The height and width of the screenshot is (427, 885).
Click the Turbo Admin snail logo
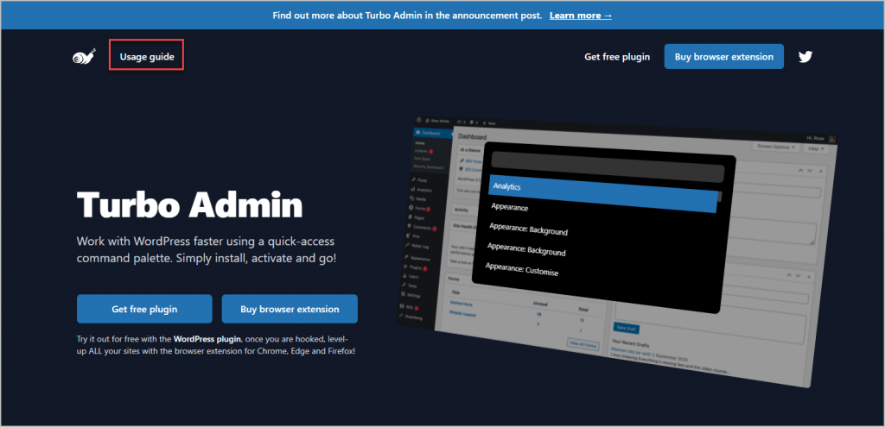85,56
